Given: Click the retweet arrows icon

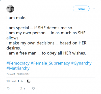Looking at the screenshot, I should tap(21, 88).
